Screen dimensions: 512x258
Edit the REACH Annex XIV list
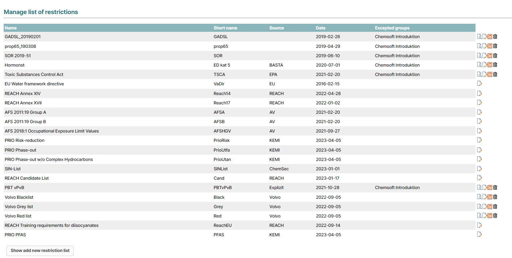(479, 93)
